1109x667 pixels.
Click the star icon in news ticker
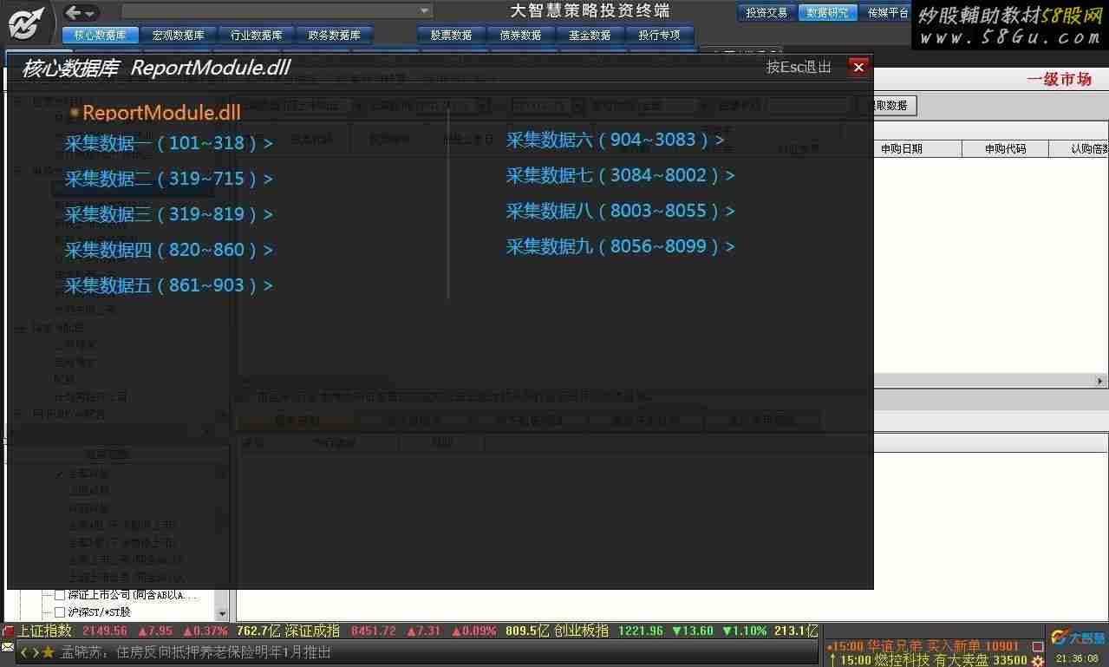[49, 652]
